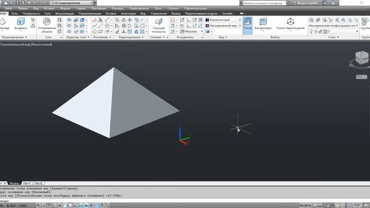Expand the Моделирование panel title
The height and width of the screenshot is (208, 370).
pyautogui.click(x=14, y=37)
